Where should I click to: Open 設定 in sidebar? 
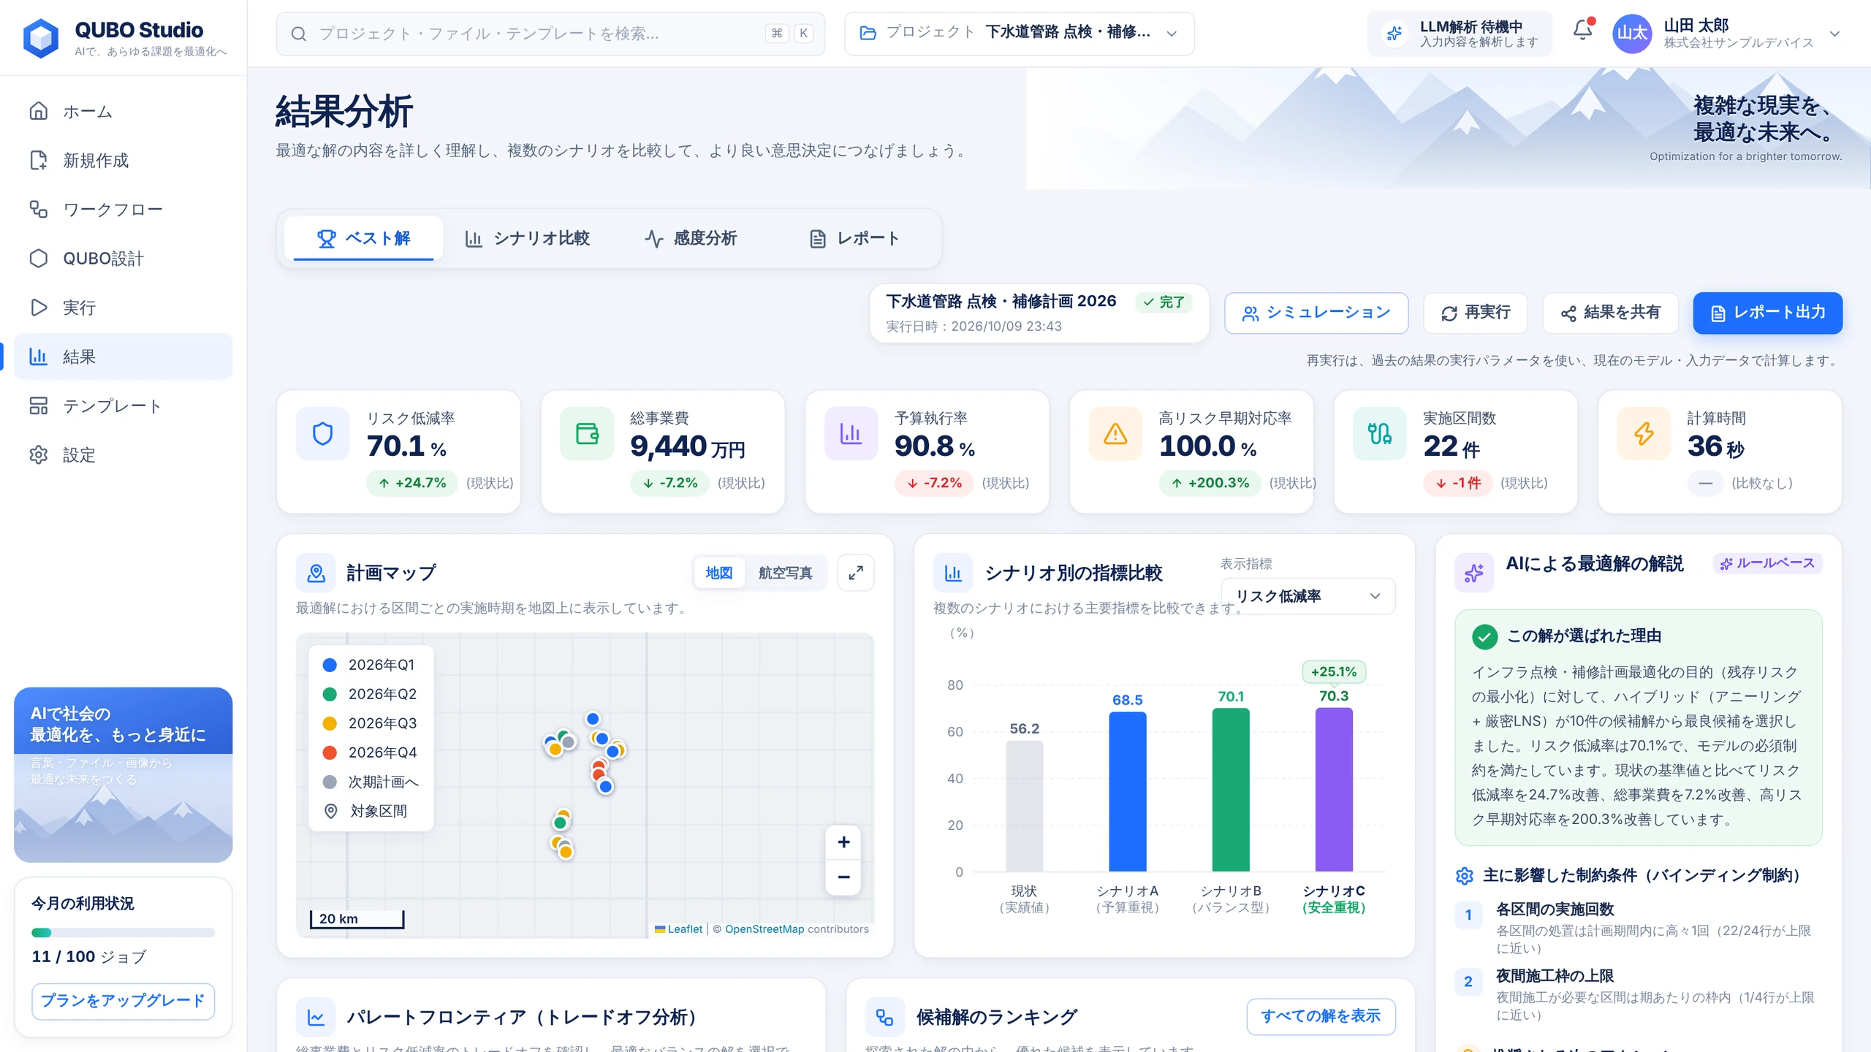pyautogui.click(x=123, y=455)
